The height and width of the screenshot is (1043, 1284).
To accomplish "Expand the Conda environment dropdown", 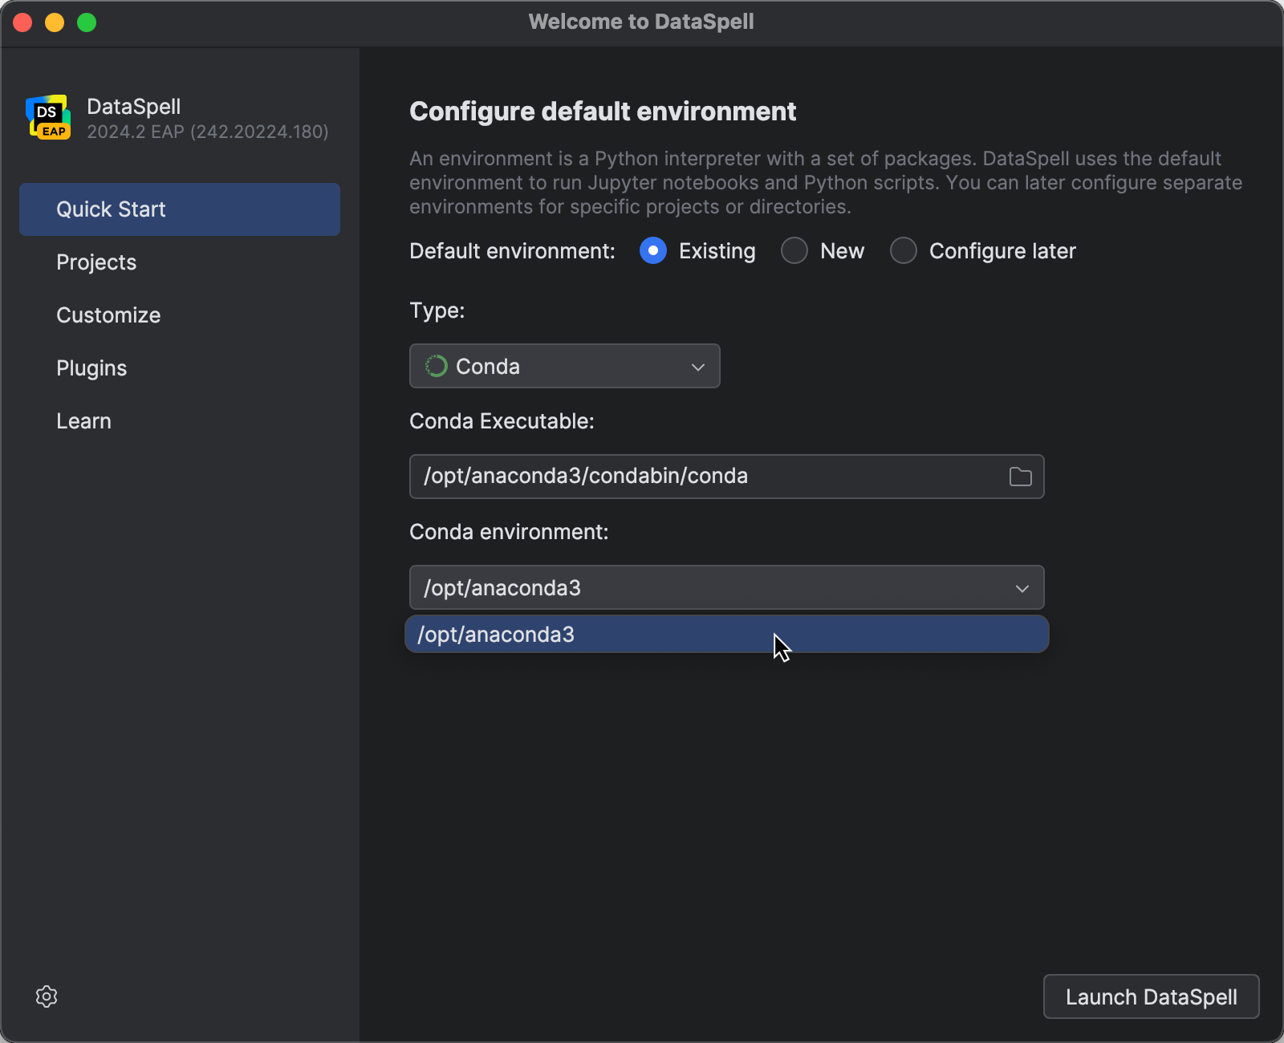I will [1022, 587].
